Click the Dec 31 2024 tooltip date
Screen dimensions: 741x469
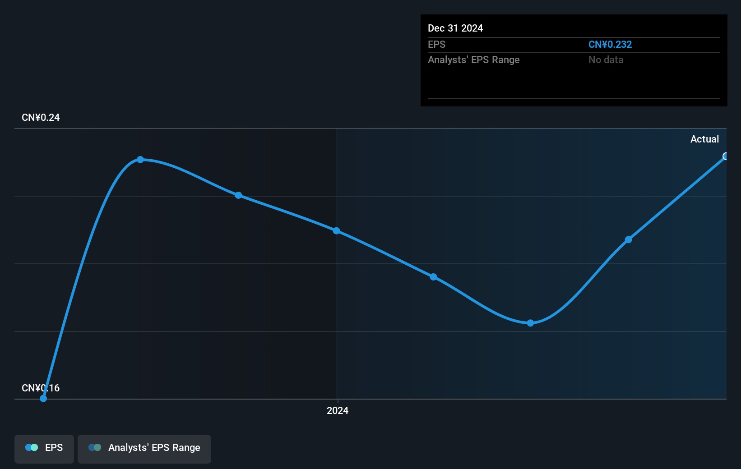[x=455, y=28]
